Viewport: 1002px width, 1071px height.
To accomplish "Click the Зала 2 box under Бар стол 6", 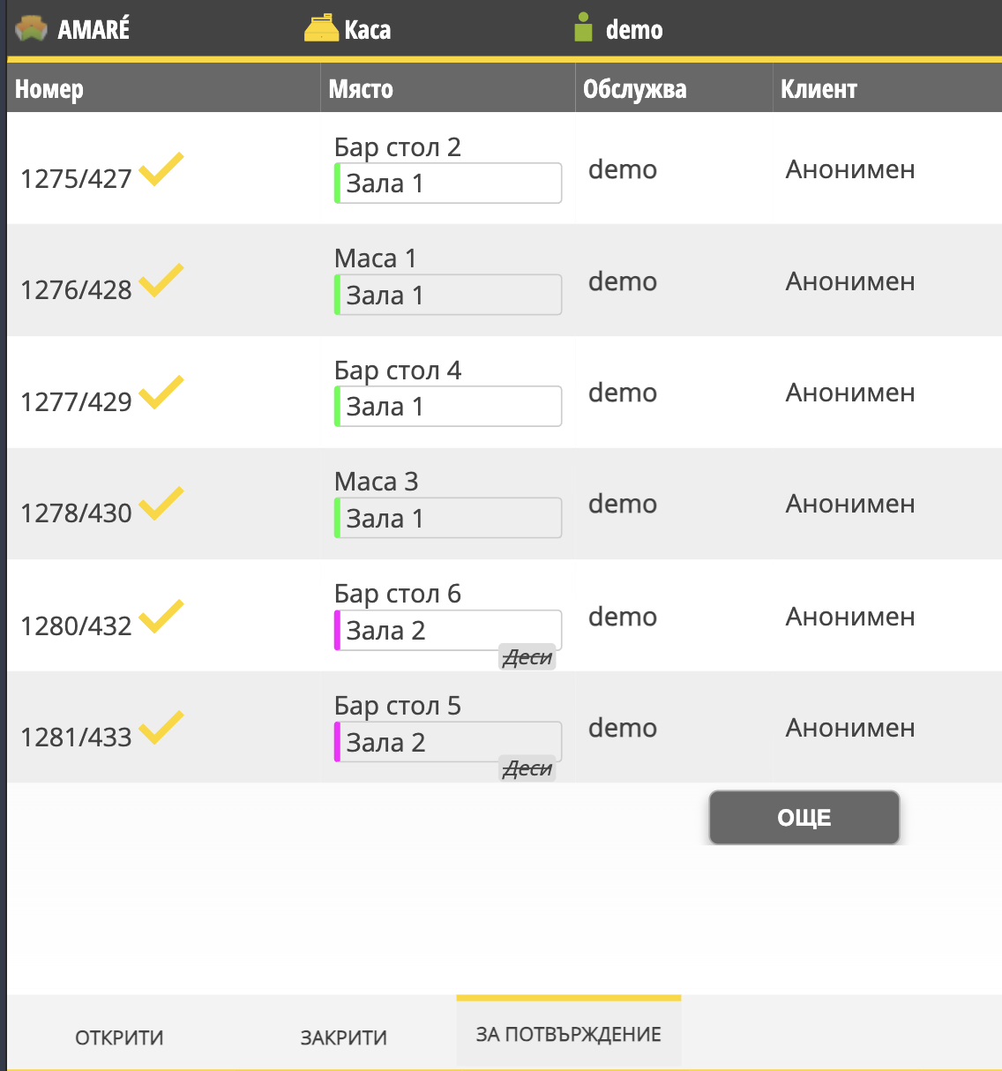I will pyautogui.click(x=448, y=631).
